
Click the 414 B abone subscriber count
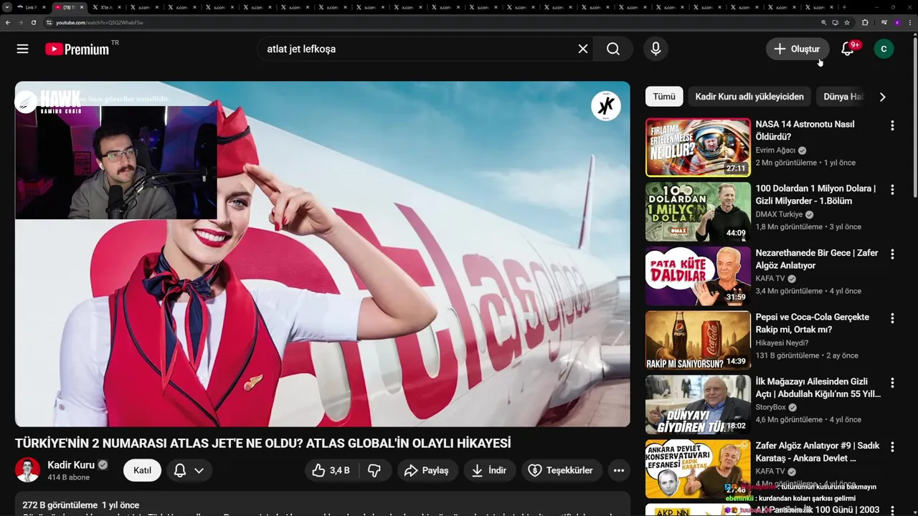pos(68,477)
